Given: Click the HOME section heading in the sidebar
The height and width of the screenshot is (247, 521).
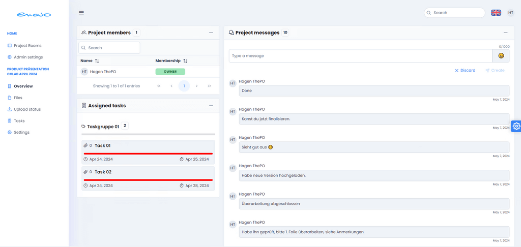Looking at the screenshot, I should click(x=12, y=34).
